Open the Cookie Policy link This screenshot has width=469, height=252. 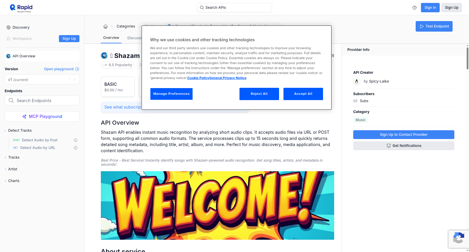tap(198, 78)
